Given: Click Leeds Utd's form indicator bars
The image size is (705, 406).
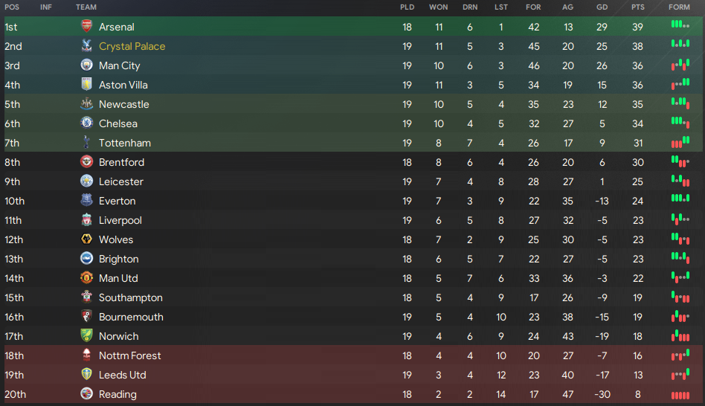Looking at the screenshot, I should click(x=680, y=374).
